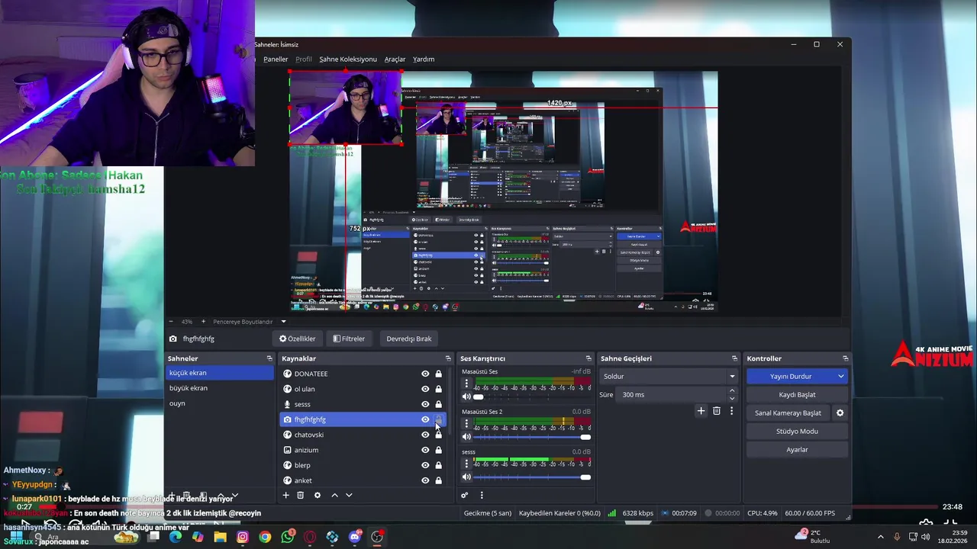Viewport: 977px width, 549px height.
Task: Open the OBS Studio taskbar icon
Action: 377,537
